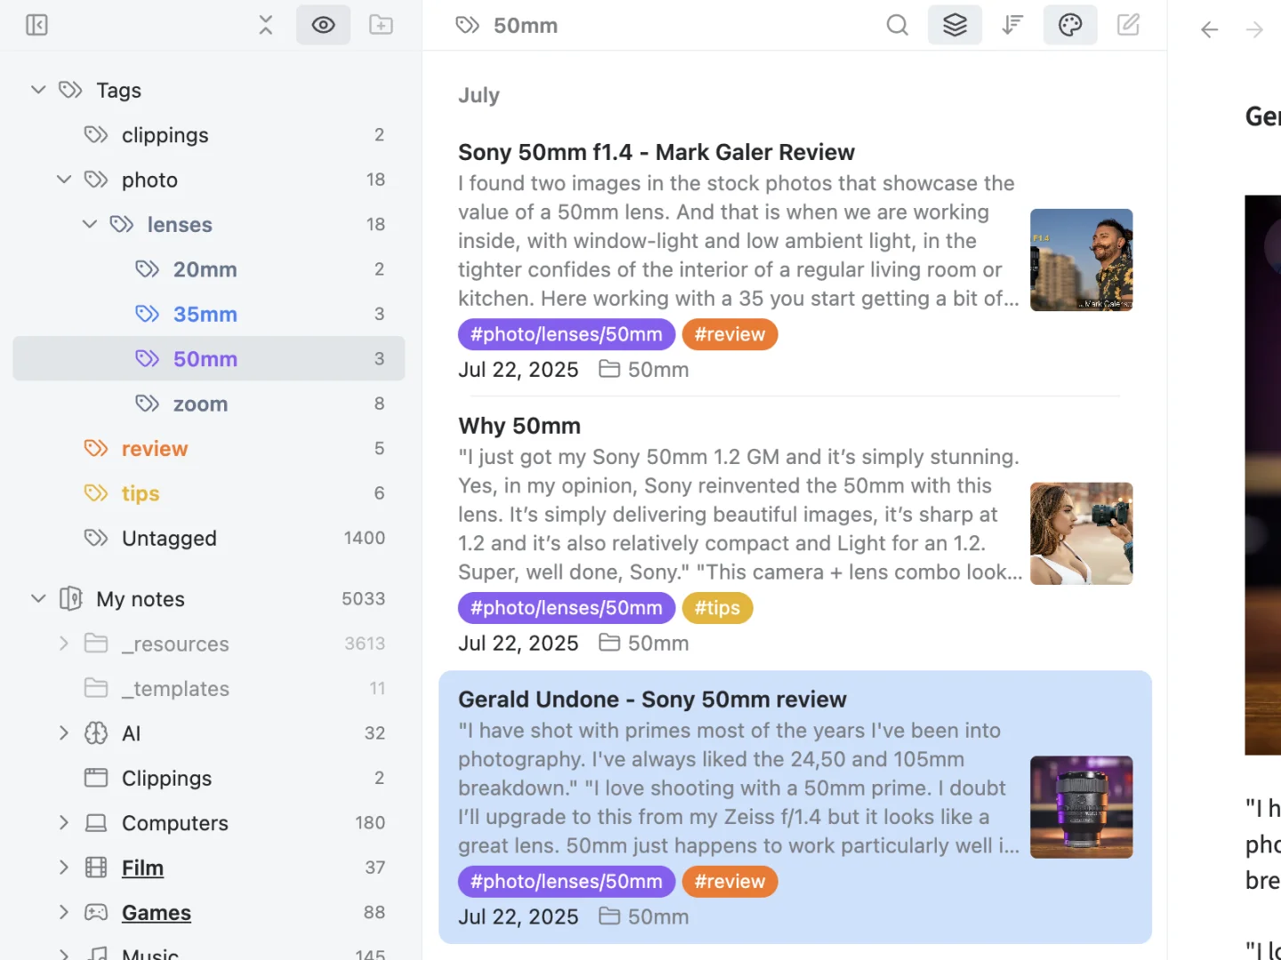Click the Film strip icon
This screenshot has height=960, width=1281.
click(x=96, y=867)
